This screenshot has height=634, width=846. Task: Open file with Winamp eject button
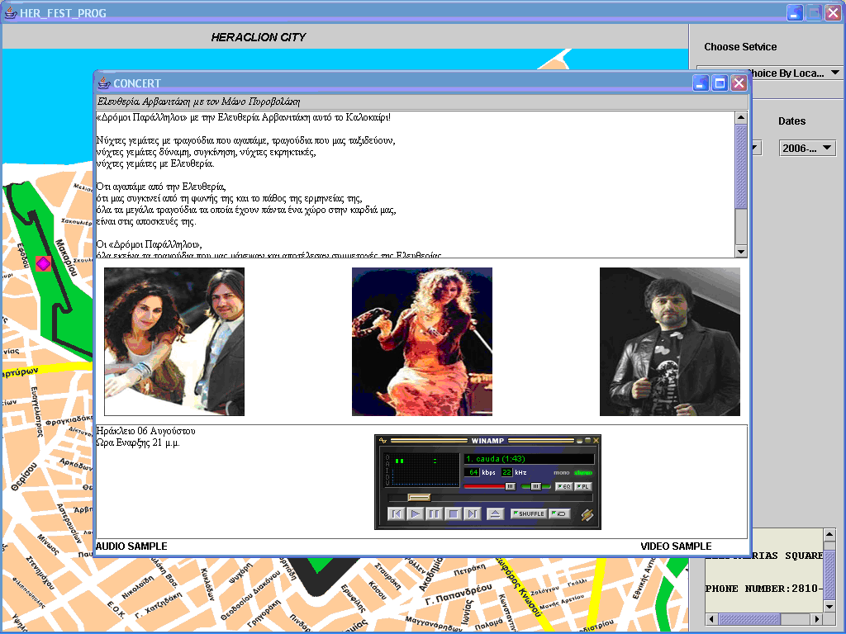point(495,513)
